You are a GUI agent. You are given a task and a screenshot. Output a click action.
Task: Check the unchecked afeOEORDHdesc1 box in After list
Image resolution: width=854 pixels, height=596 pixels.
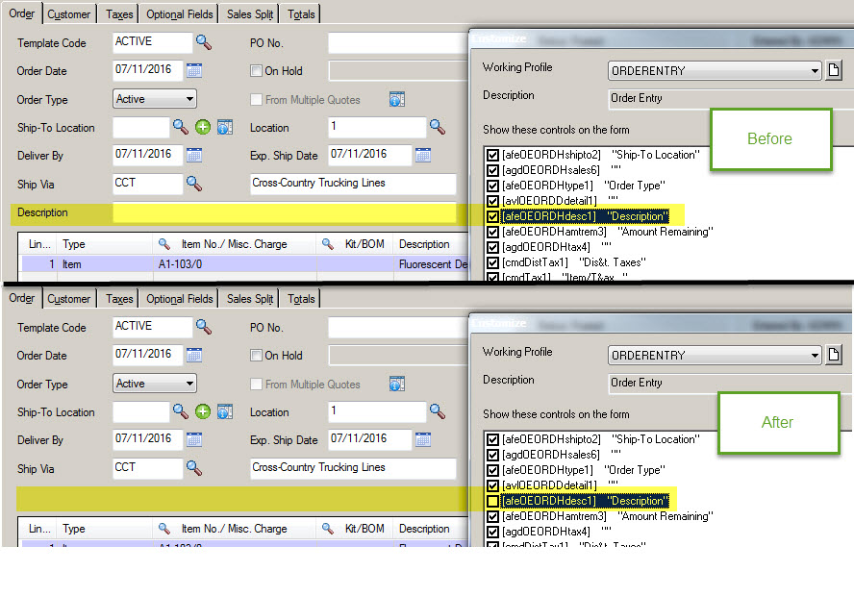pos(492,501)
